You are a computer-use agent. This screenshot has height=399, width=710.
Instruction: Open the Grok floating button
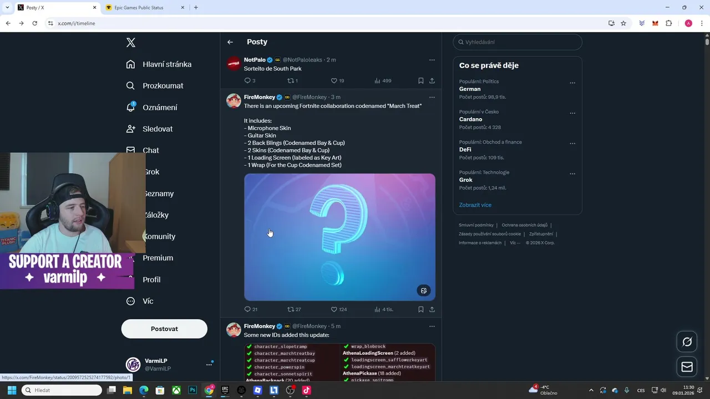[x=687, y=342]
